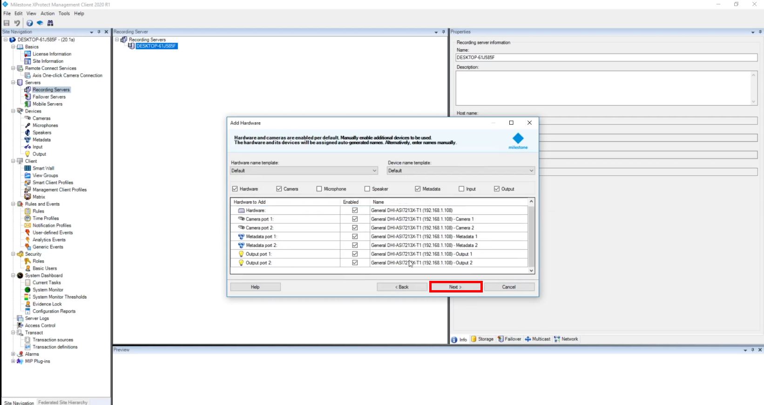Select the Notification Profiles envelope icon
764x405 pixels.
[27, 226]
